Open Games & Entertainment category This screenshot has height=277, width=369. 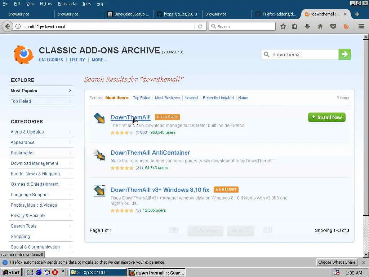pos(41,184)
